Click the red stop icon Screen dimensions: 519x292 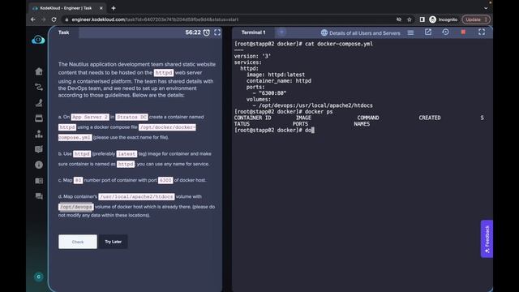tap(463, 32)
